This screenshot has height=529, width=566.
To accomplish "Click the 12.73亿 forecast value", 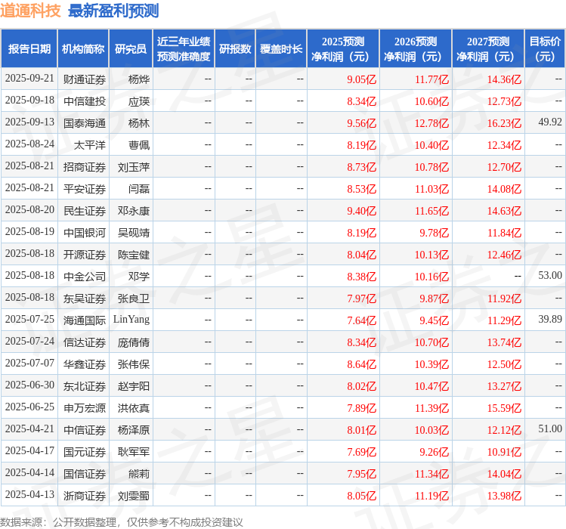I will [x=504, y=101].
